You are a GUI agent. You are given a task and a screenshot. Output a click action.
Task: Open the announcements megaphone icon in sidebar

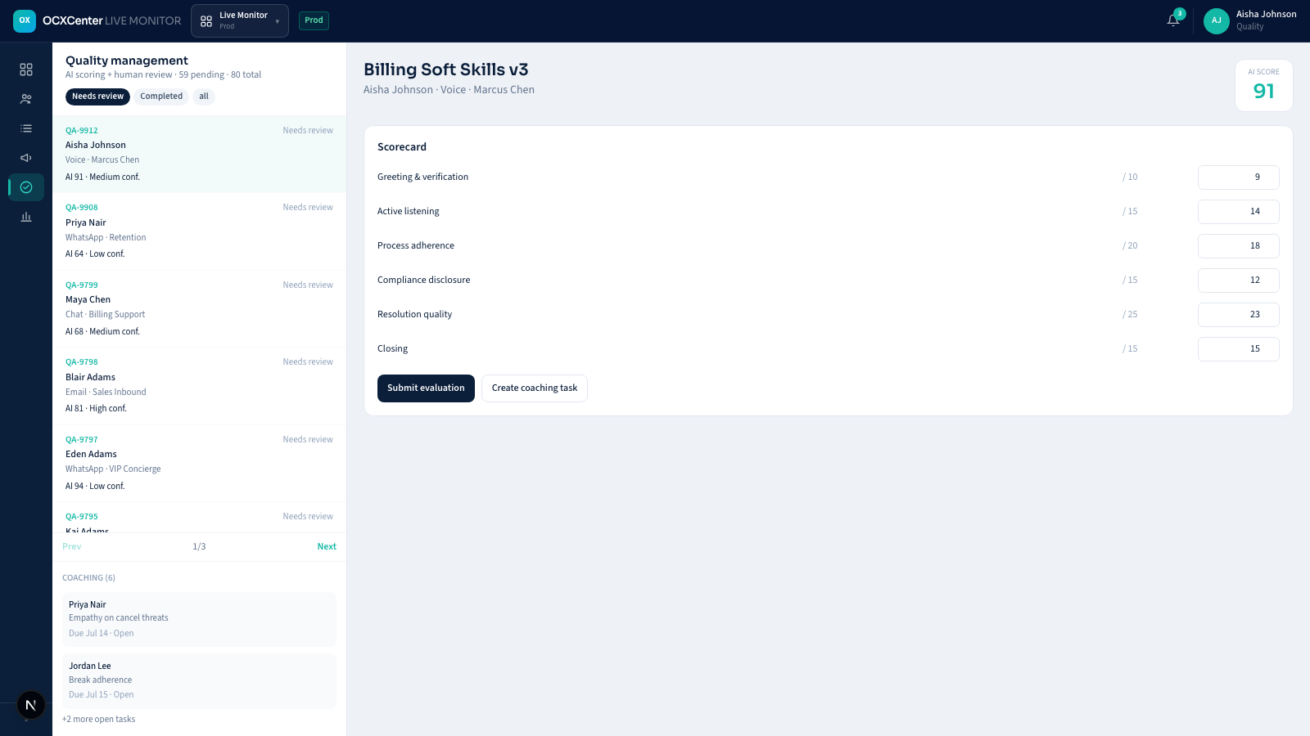26,158
